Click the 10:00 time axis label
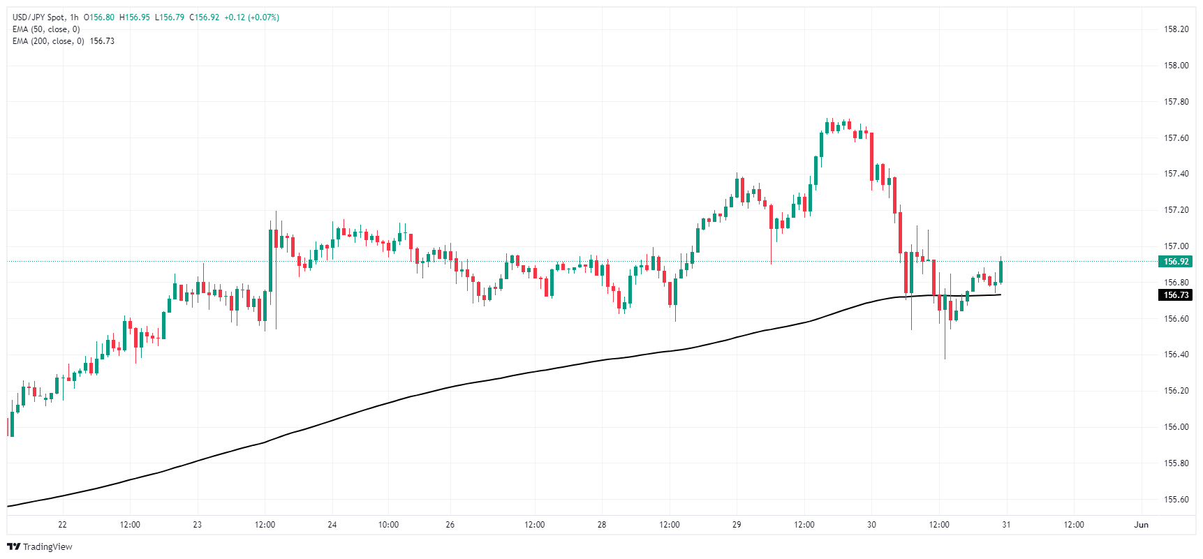The height and width of the screenshot is (559, 1203). (x=388, y=525)
